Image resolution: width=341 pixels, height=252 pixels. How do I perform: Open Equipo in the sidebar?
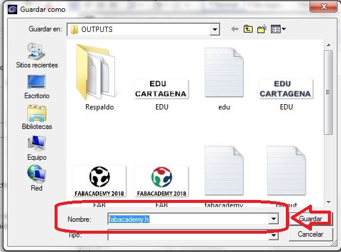tap(37, 148)
